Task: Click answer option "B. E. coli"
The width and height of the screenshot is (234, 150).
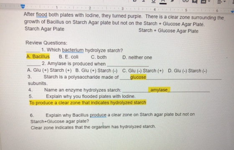Action: point(69,57)
